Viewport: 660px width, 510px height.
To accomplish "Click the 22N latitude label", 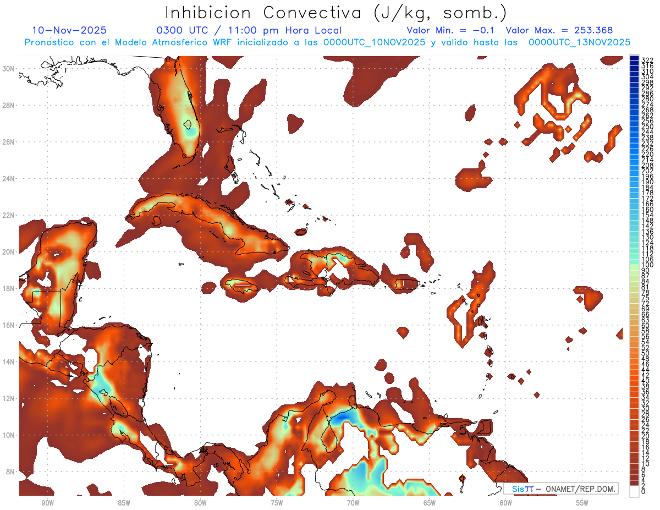I will 9,215.
